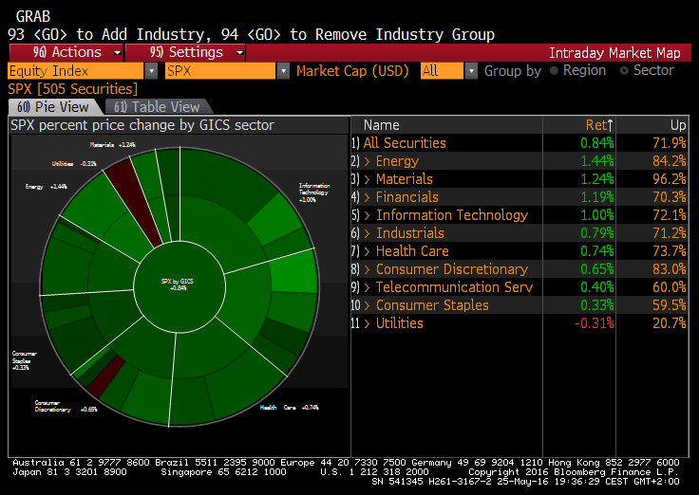
Task: Open the Energy sector name link
Action: [x=397, y=161]
